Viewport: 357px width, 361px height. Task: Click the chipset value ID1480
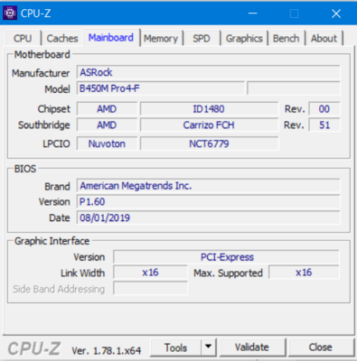click(x=209, y=109)
